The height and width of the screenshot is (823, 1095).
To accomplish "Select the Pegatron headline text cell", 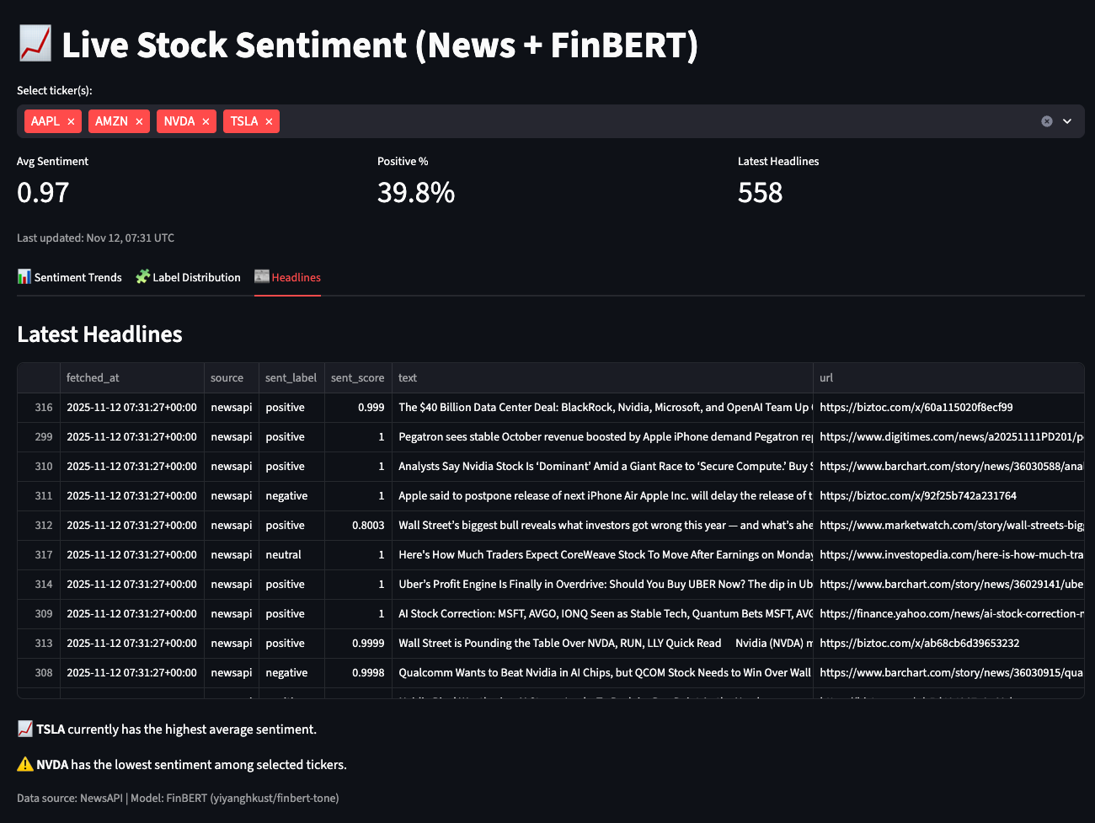I will pos(602,437).
